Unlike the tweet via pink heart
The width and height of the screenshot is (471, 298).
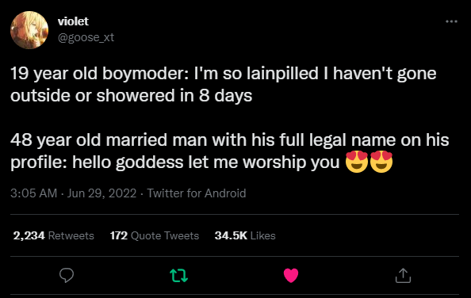[291, 275]
